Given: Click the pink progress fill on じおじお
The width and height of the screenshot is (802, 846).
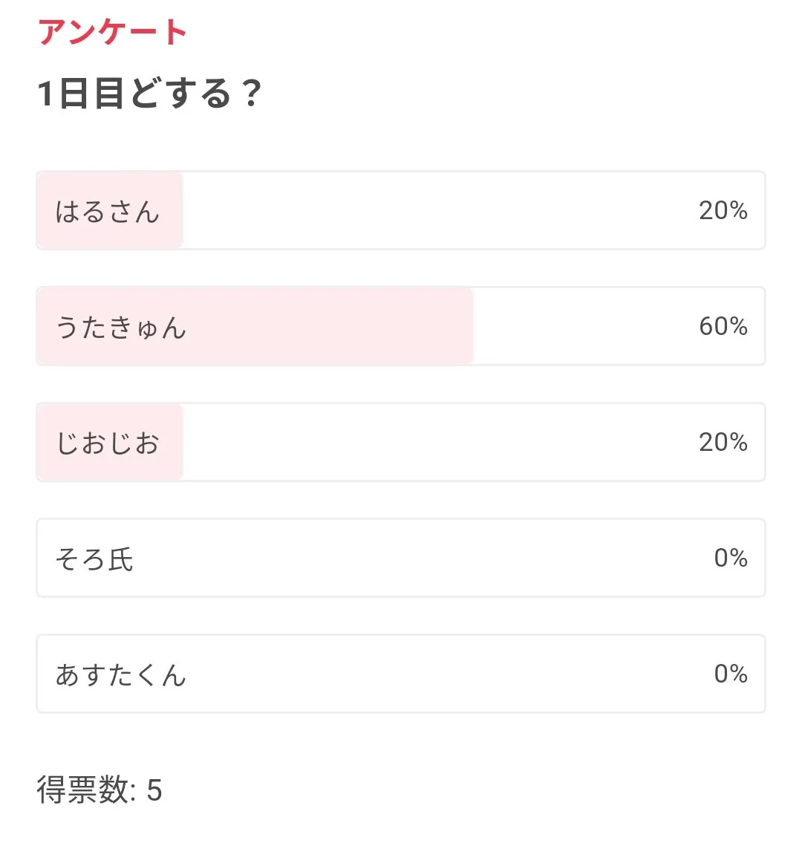Looking at the screenshot, I should (171, 443).
